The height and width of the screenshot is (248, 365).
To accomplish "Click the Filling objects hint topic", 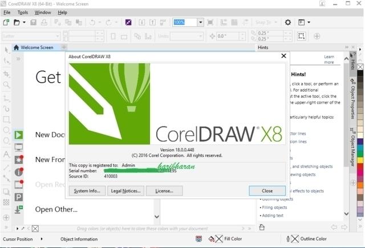I will (274, 208).
